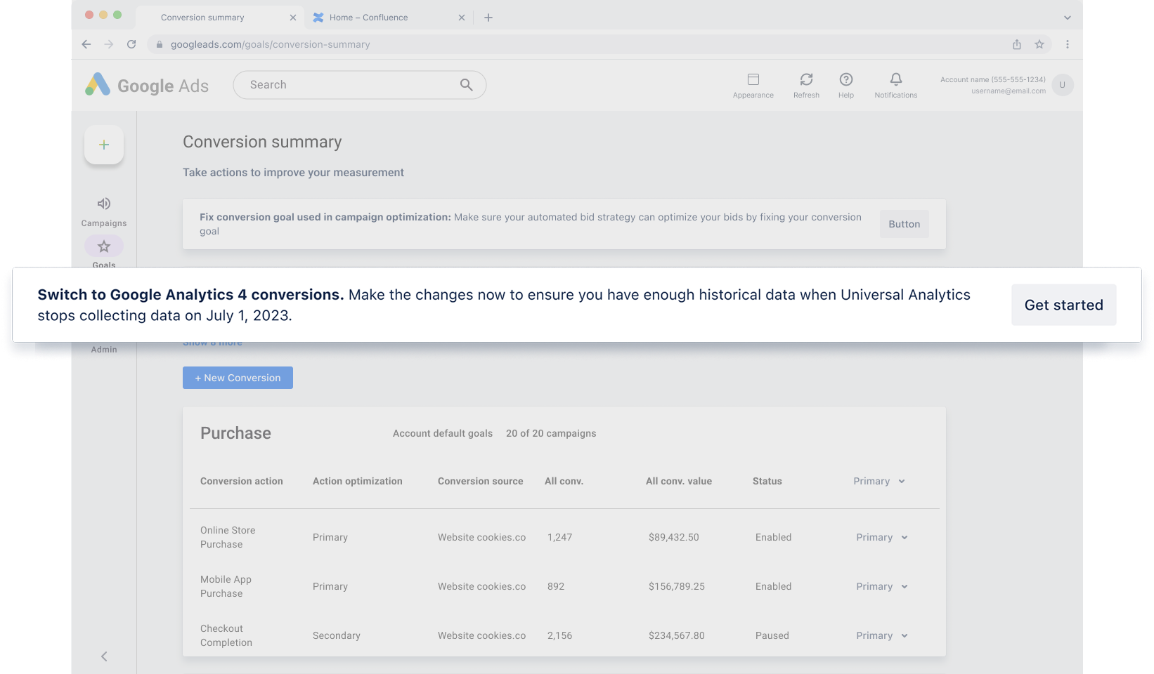Click the 20 of 20 campaigns text
The image size is (1154, 674).
pyautogui.click(x=551, y=433)
